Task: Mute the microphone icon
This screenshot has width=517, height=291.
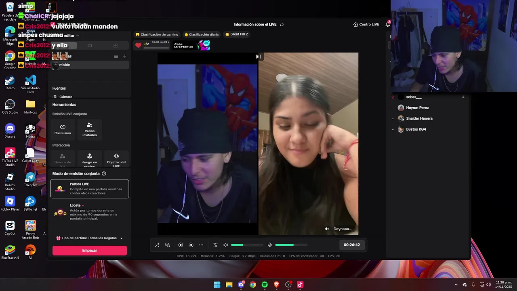Action: 270,245
